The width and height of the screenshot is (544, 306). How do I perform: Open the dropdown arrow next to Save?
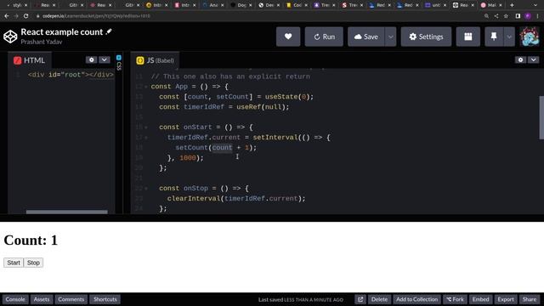tap(391, 37)
